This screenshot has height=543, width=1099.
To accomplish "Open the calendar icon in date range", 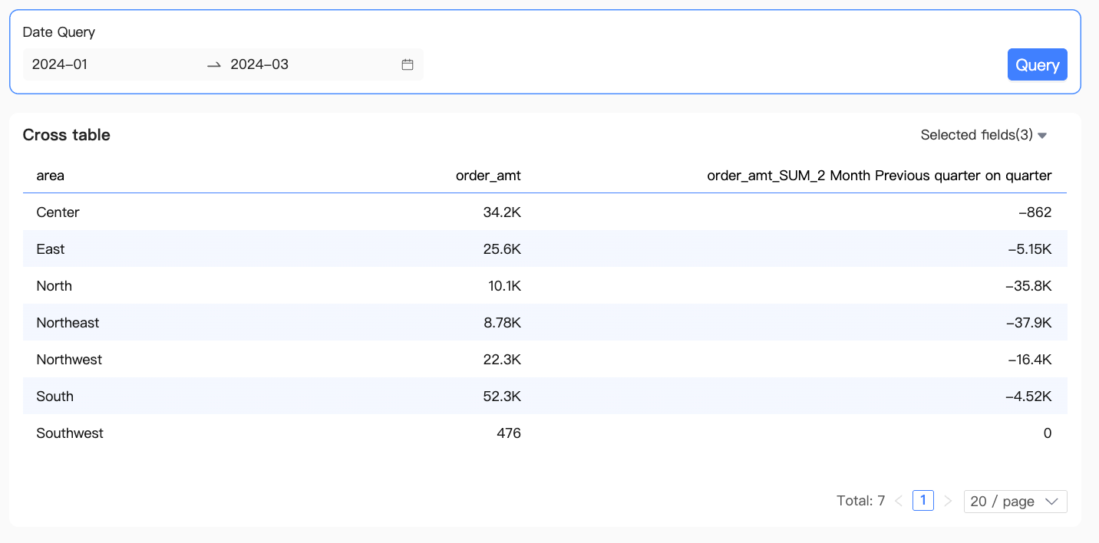I will [x=408, y=64].
